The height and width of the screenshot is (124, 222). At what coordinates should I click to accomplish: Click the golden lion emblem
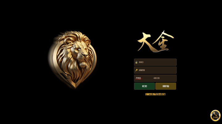click(73, 59)
